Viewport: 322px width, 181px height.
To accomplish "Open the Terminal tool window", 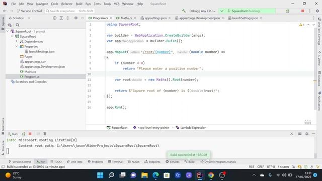I will coord(115,162).
